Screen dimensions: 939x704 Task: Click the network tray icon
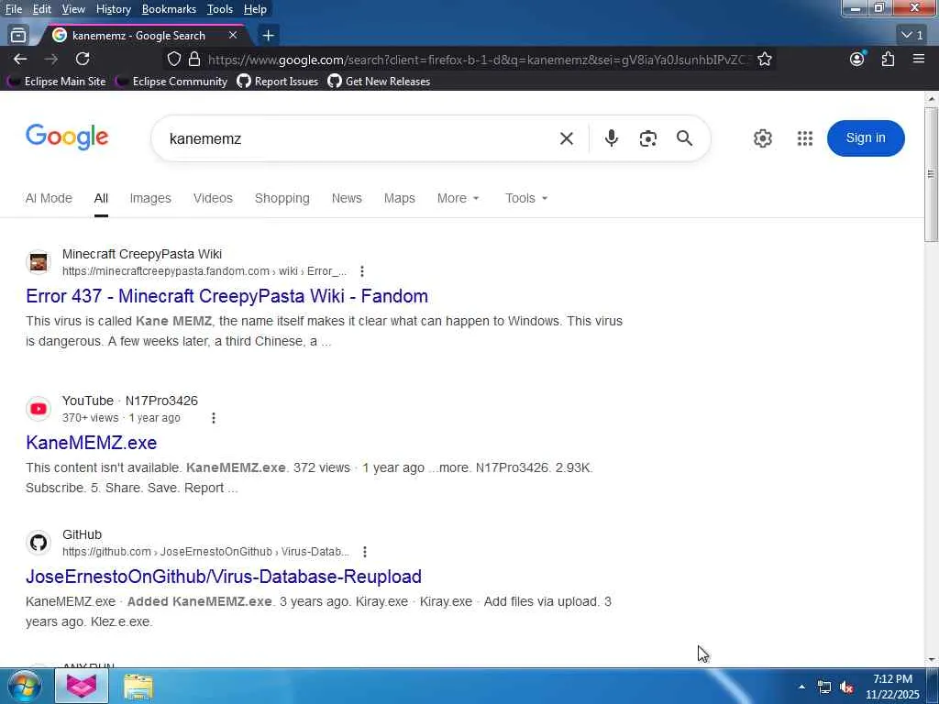824,687
